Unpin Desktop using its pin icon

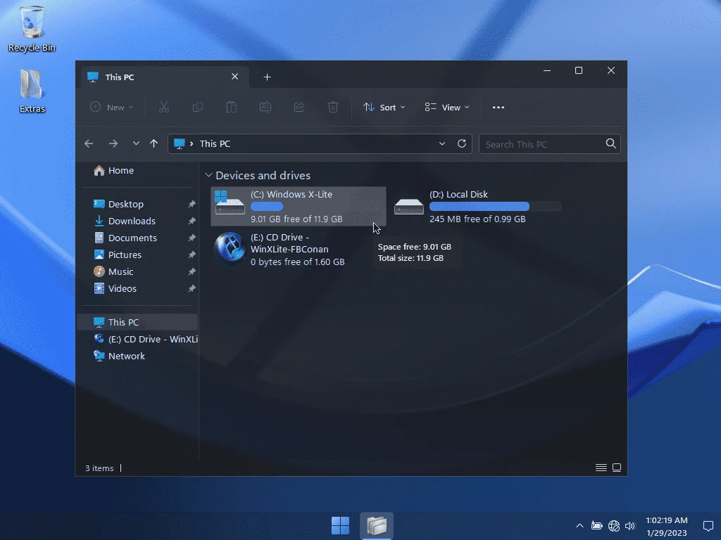coord(192,204)
